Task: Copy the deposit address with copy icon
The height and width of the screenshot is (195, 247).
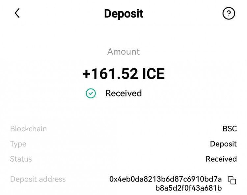Action: (232, 180)
